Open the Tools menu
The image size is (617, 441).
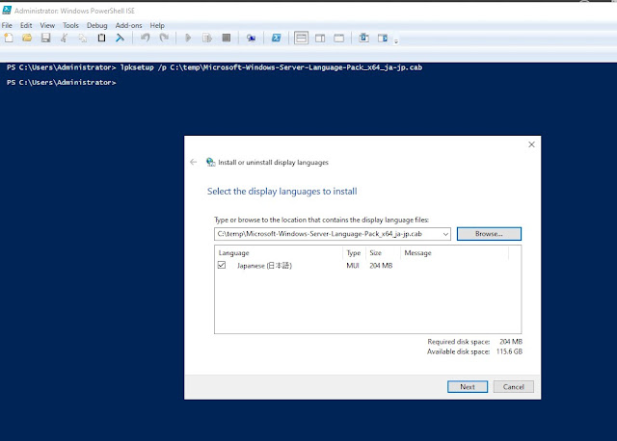[70, 26]
